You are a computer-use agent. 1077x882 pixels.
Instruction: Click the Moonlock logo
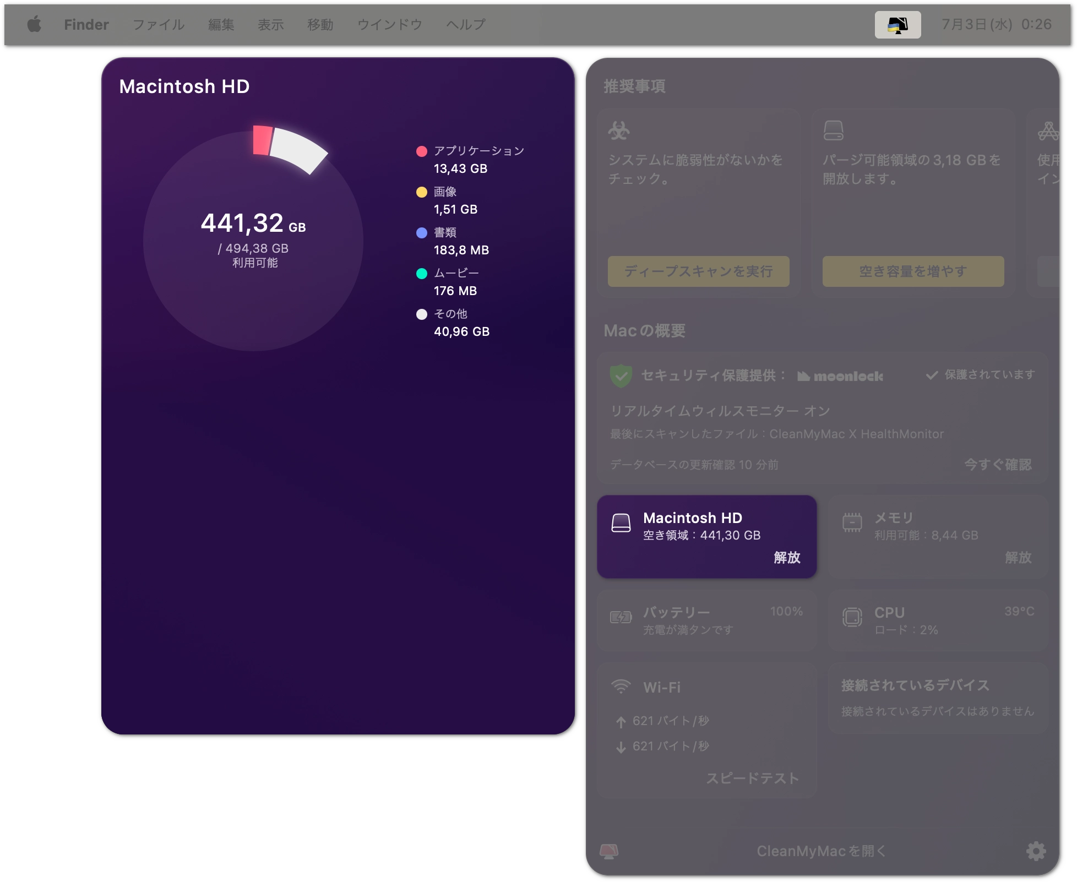tap(840, 376)
